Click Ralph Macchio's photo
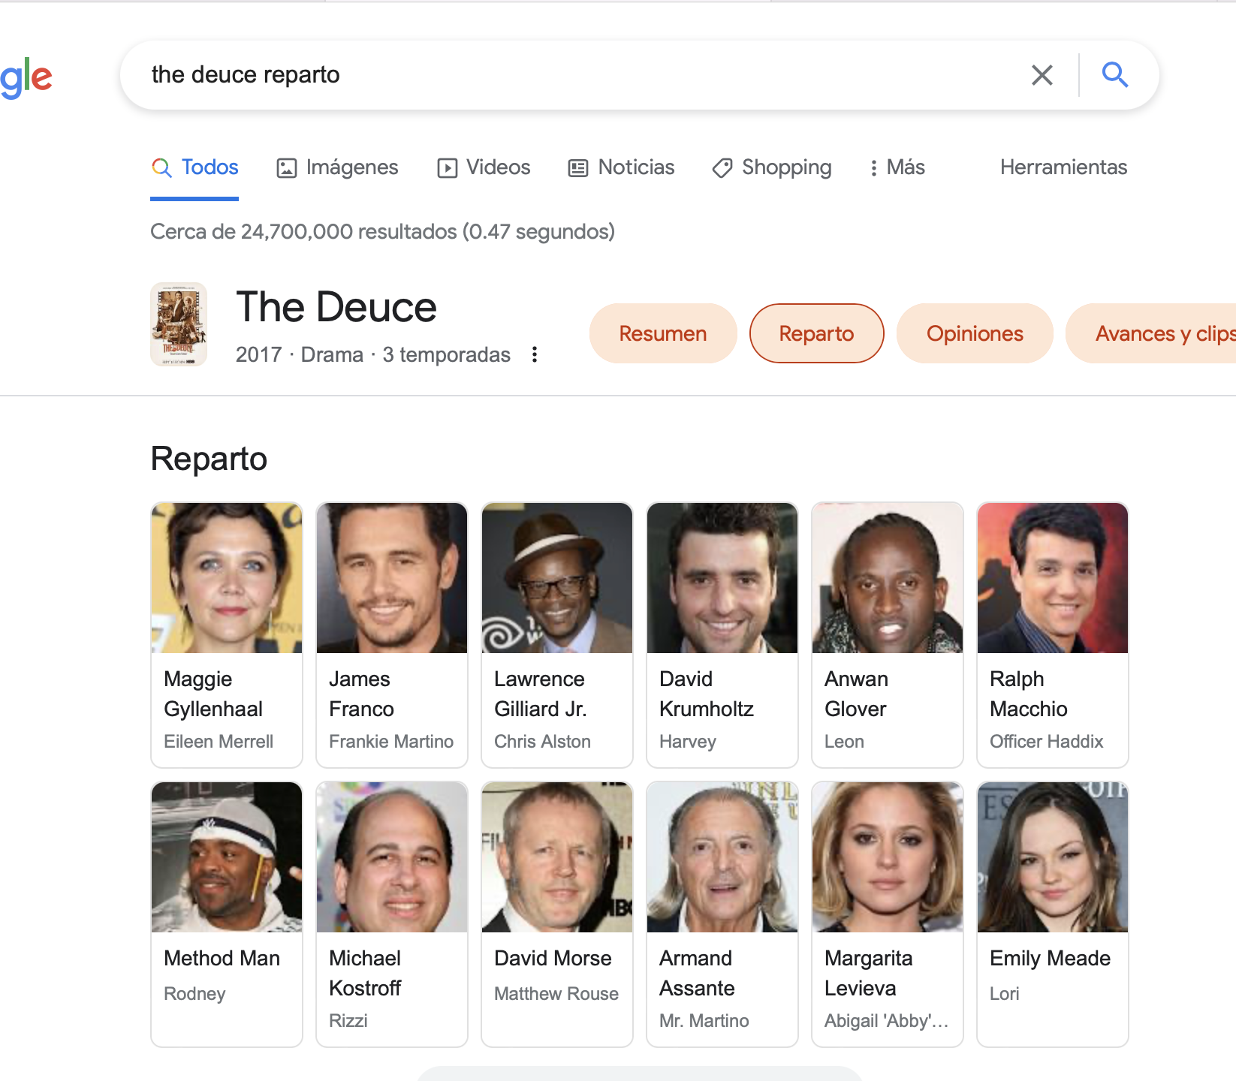The height and width of the screenshot is (1081, 1236). coord(1053,578)
